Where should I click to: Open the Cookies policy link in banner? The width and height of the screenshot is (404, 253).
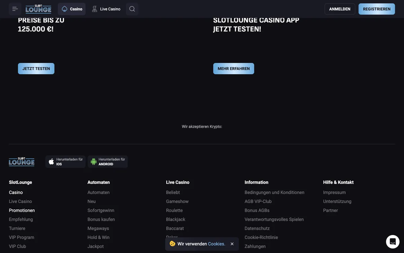click(216, 244)
